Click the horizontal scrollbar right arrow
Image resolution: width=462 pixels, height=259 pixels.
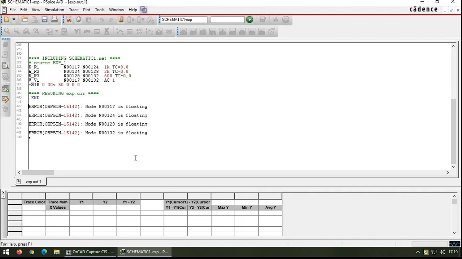pyautogui.click(x=448, y=173)
